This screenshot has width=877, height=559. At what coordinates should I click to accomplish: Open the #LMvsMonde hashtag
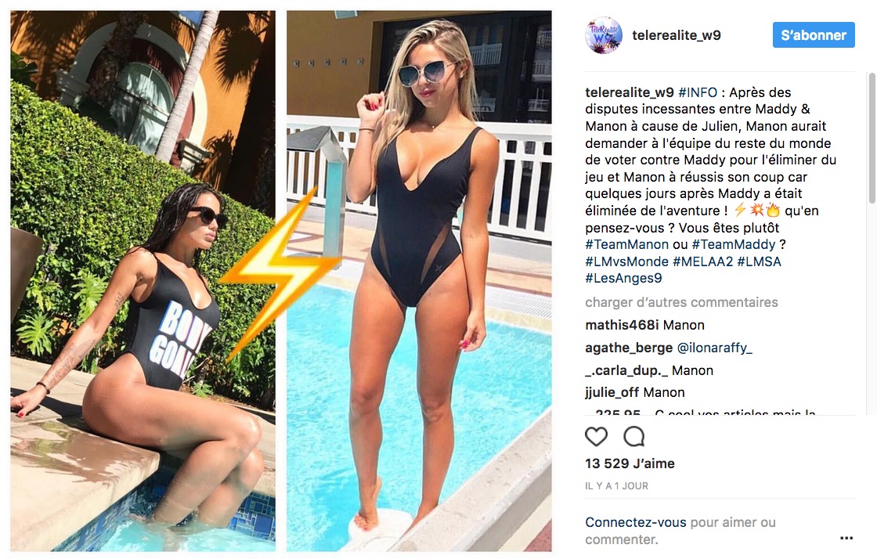pos(626,261)
